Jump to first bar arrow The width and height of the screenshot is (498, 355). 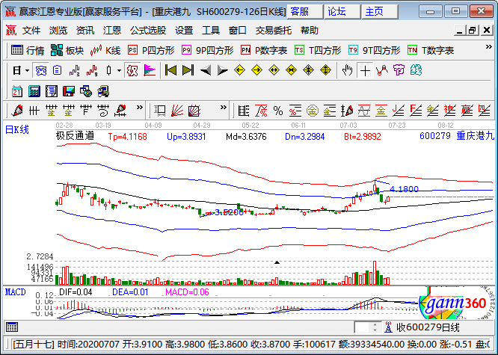tap(171, 70)
